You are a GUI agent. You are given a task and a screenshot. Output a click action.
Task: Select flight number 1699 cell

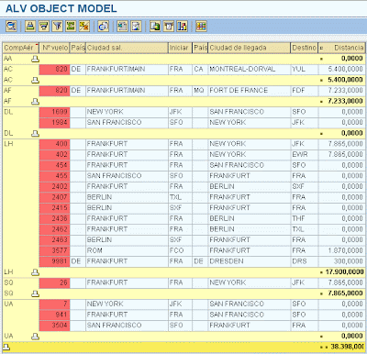pos(55,112)
